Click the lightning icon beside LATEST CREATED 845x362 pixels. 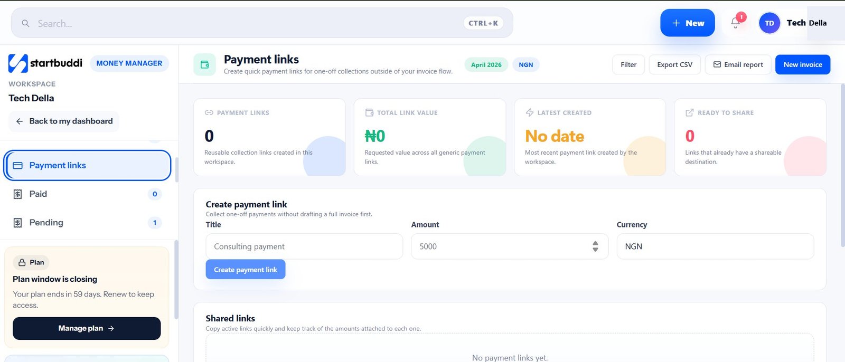coord(530,112)
